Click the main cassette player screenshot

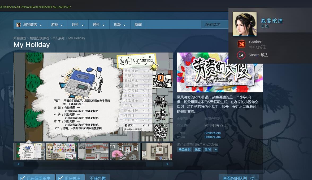pos(93,97)
